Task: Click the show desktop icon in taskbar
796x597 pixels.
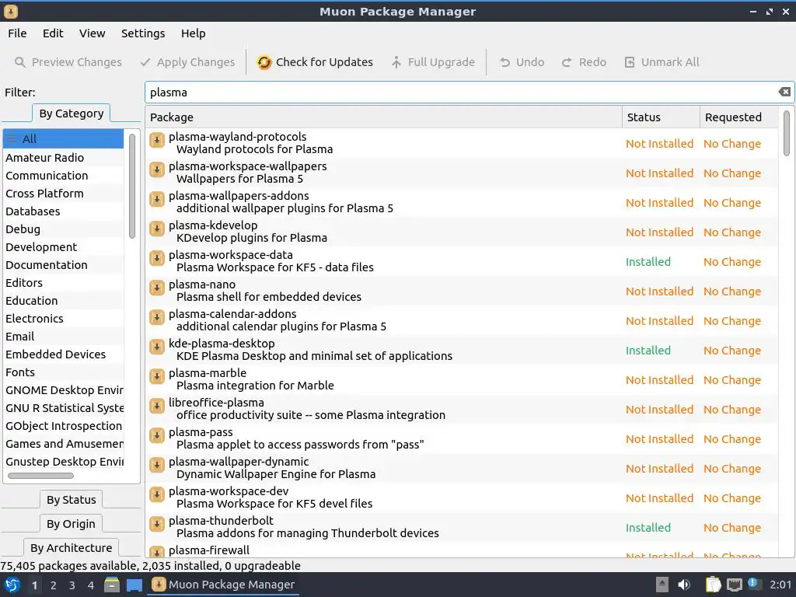Action: (134, 585)
